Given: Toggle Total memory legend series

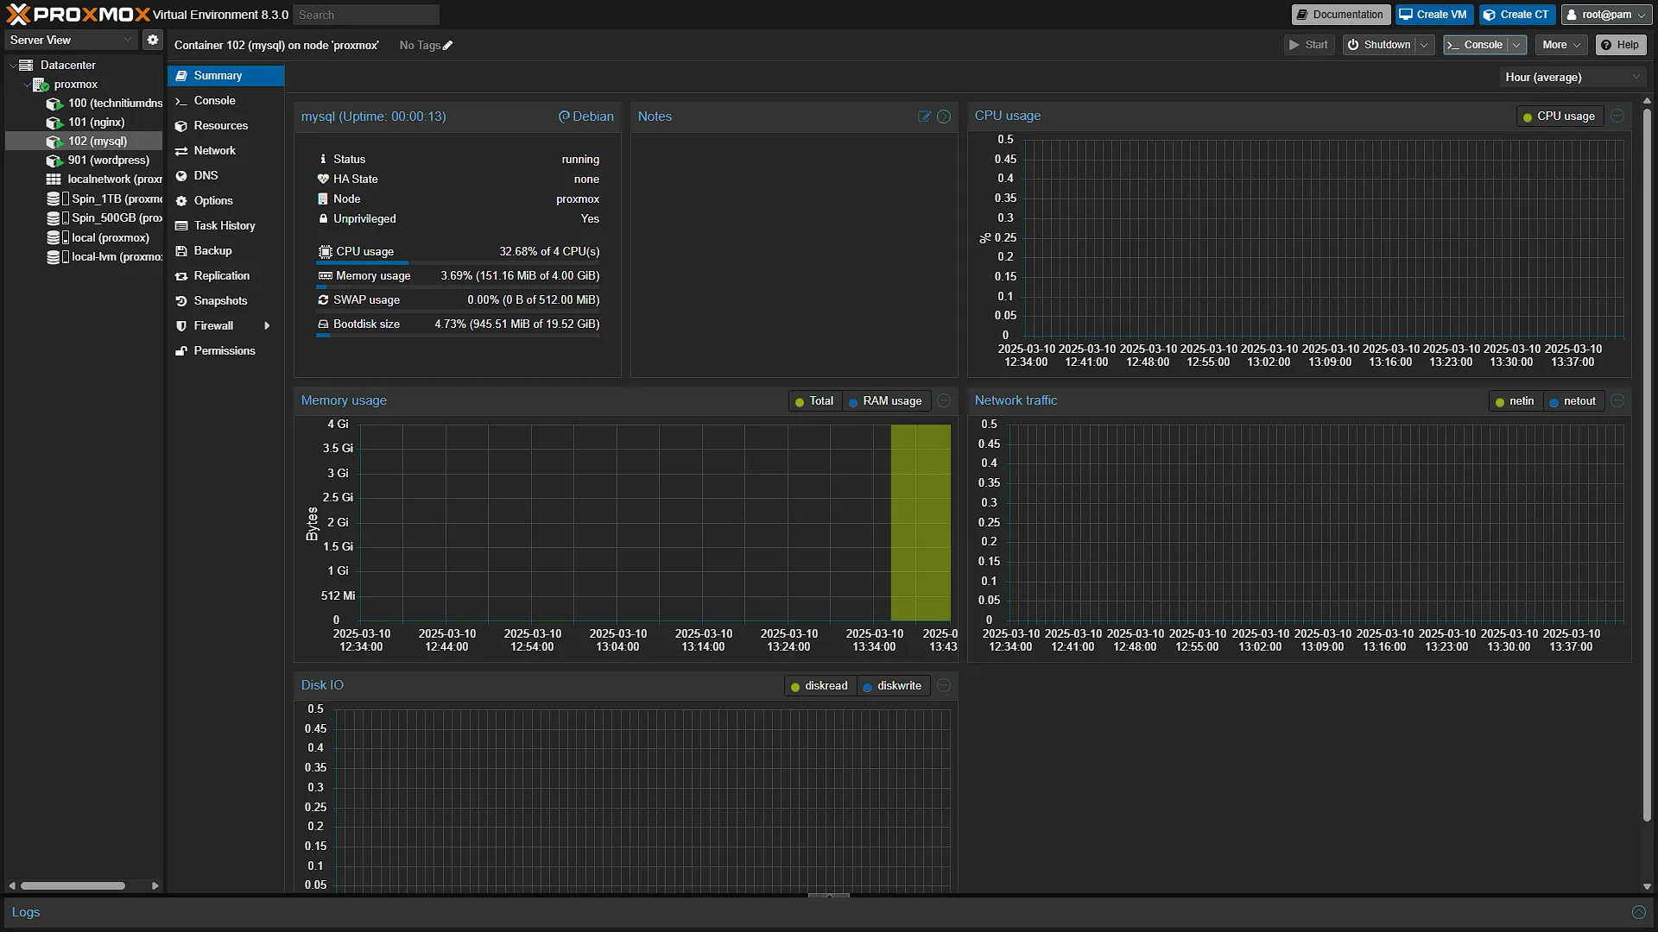Looking at the screenshot, I should point(814,401).
